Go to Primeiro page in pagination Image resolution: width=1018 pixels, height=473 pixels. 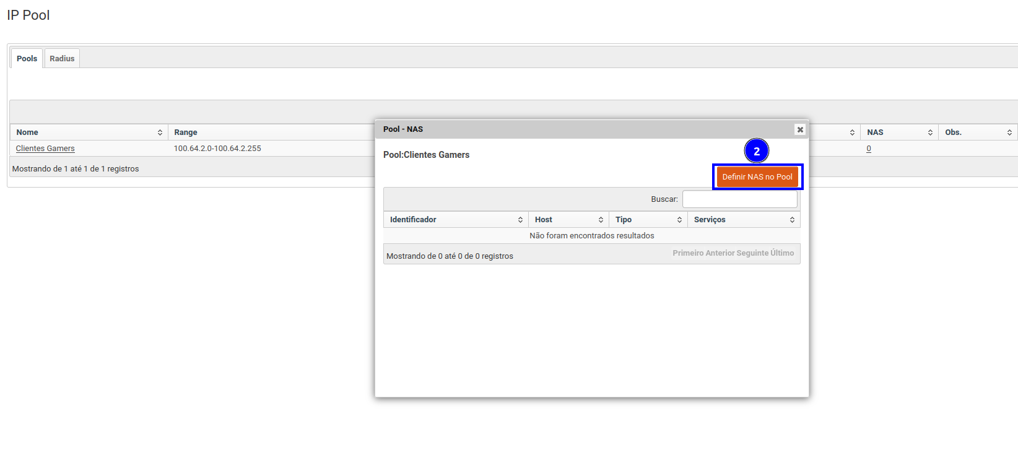(x=688, y=253)
